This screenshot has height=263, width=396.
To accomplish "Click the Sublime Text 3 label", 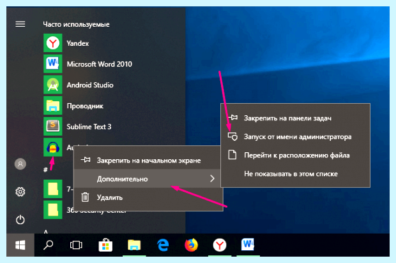I will click(x=89, y=127).
